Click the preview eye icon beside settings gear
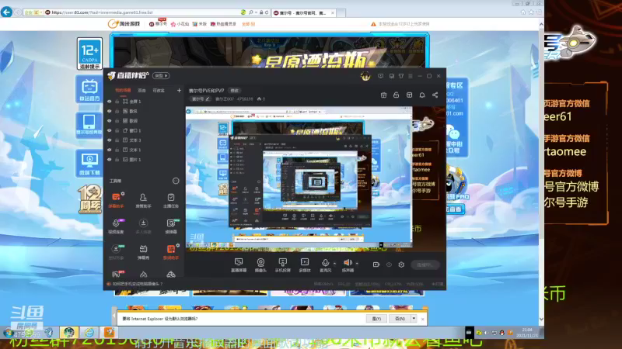The width and height of the screenshot is (622, 349). (389, 264)
